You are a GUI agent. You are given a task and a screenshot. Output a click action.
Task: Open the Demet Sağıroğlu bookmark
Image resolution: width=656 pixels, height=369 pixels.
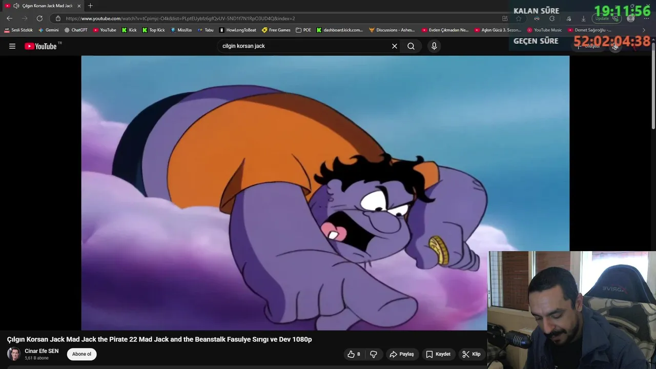589,30
